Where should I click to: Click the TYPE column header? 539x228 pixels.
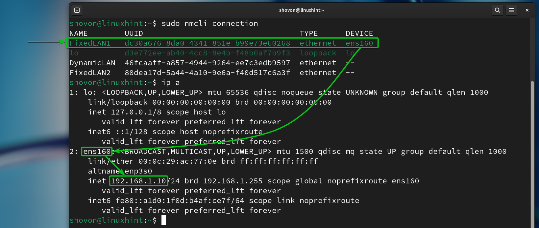point(308,33)
